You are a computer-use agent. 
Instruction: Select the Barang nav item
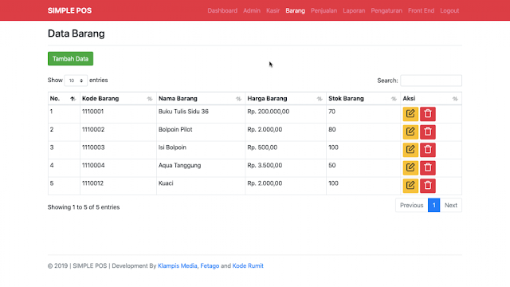coord(296,10)
